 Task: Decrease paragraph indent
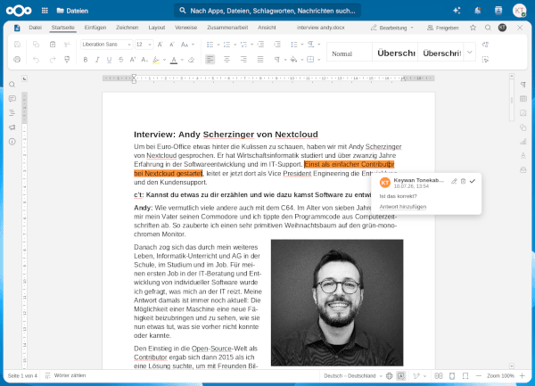pos(260,45)
